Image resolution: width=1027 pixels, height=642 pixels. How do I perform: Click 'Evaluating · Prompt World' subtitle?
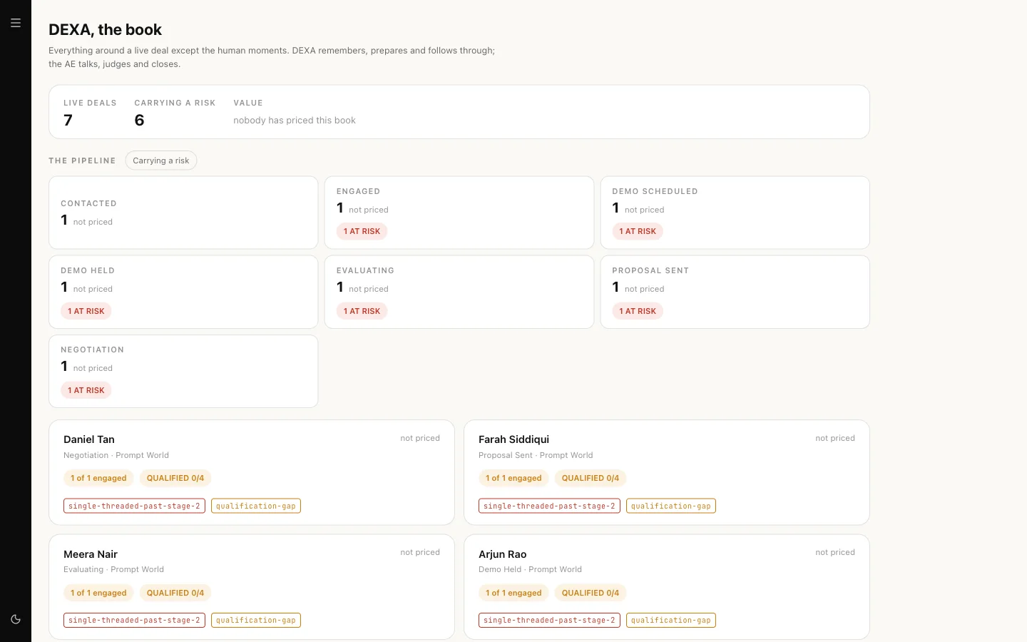[113, 569]
